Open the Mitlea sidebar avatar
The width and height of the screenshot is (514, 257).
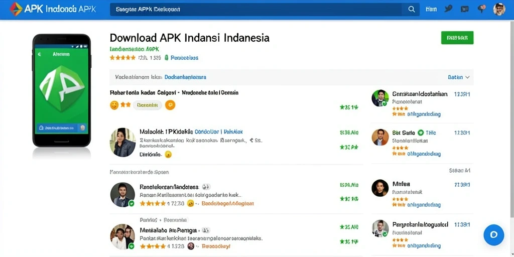(x=380, y=188)
